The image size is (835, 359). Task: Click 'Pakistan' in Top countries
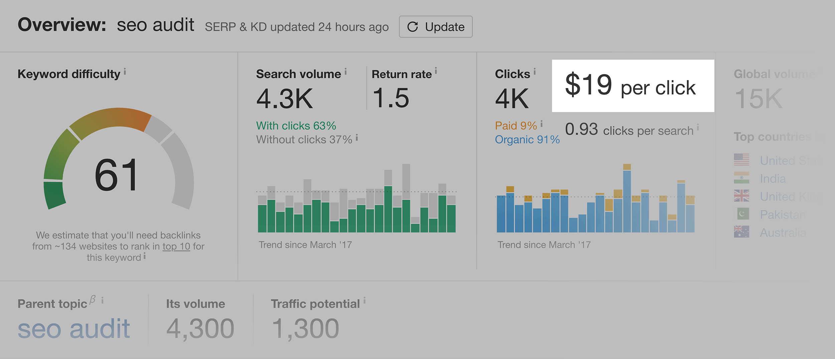783,215
